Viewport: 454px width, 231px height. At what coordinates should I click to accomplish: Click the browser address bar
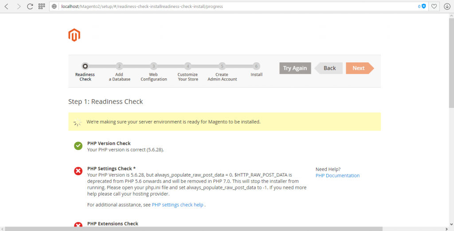coord(238,6)
